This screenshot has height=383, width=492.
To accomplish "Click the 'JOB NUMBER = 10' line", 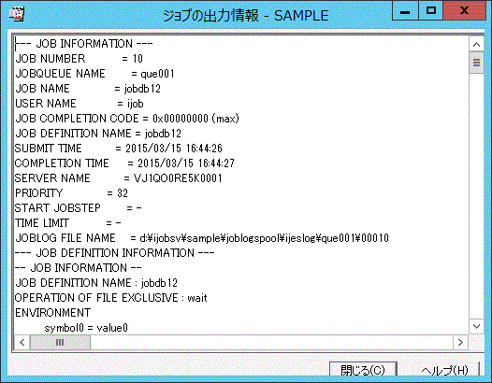I will pos(80,59).
